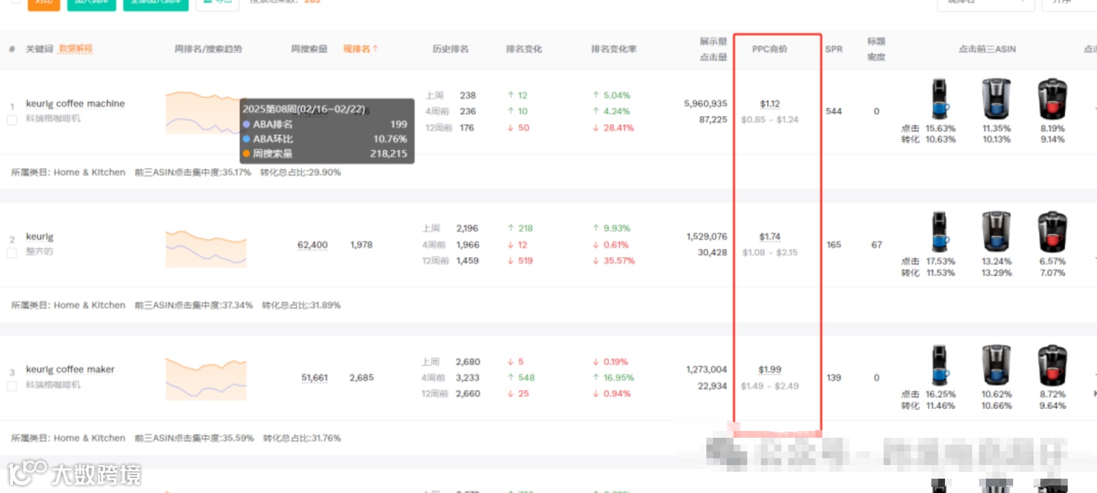Click the impressions value 1,273,004
Viewport: 1097px width, 493px height.
706,370
